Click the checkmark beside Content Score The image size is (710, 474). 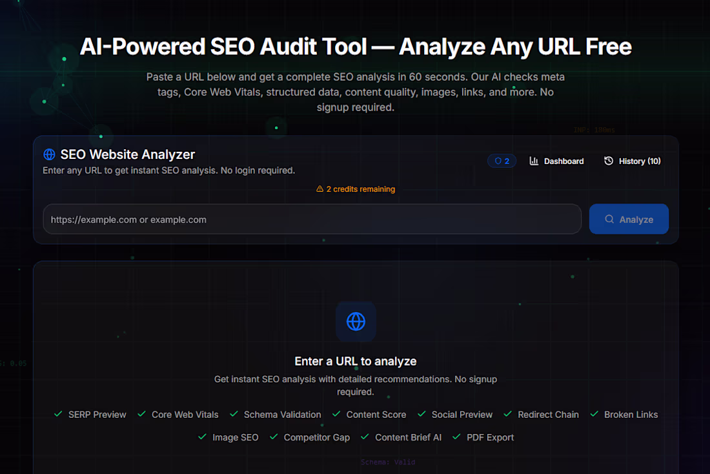336,414
